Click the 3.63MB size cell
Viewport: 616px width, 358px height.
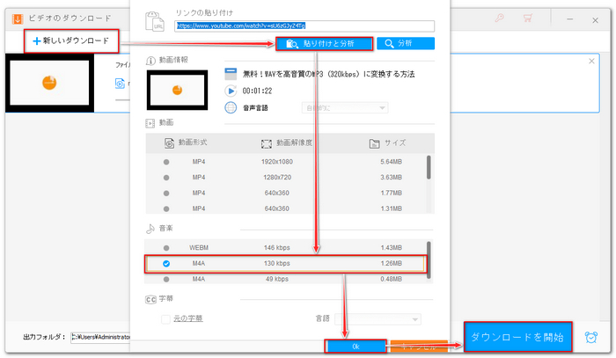pos(391,178)
